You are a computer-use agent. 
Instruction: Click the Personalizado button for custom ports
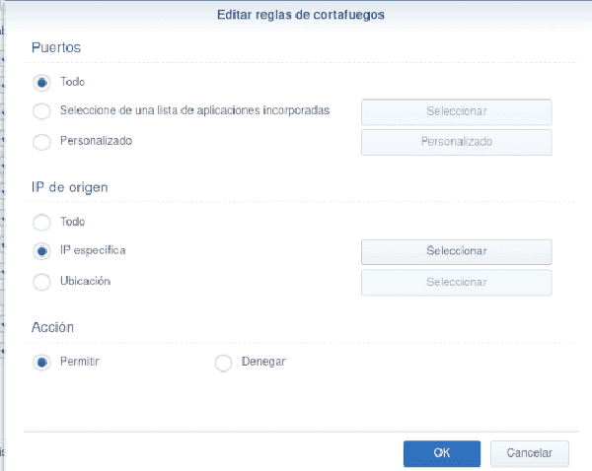click(x=457, y=142)
